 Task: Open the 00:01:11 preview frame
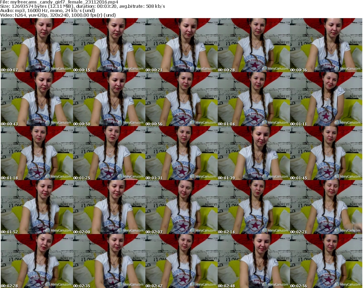[326, 99]
